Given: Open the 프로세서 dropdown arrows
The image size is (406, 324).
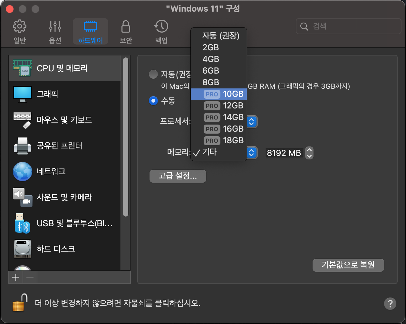Looking at the screenshot, I should coord(252,122).
